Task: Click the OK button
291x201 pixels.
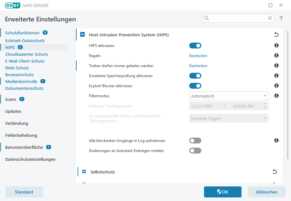Action: 222,192
